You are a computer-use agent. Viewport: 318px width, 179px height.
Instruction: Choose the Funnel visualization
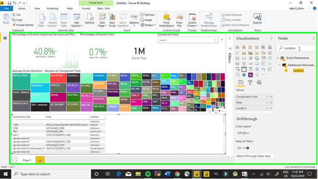click(244, 64)
